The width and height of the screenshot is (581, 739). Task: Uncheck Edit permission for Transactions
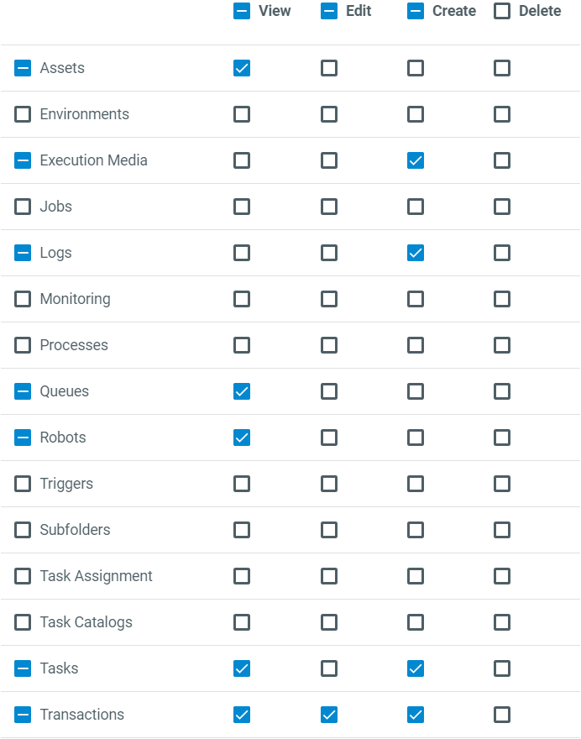[x=329, y=715]
